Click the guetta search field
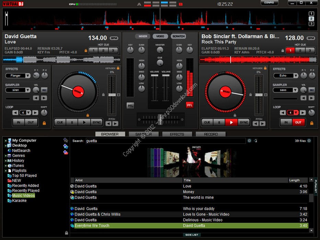Viewport: 320px width, 240px height. pos(165,141)
